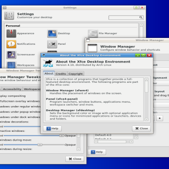Open File Manager settings icon

point(93,33)
